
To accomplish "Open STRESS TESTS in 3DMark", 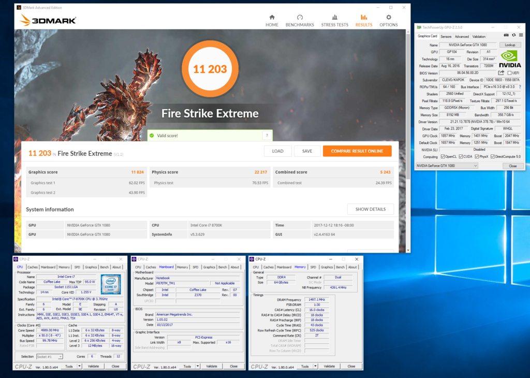I will 334,21.
